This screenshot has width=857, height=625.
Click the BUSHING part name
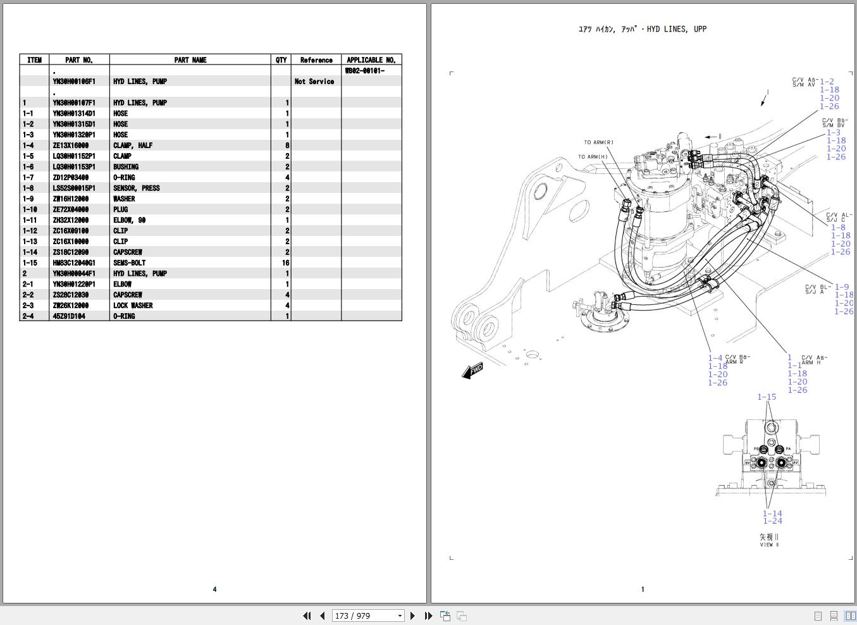[x=126, y=167]
